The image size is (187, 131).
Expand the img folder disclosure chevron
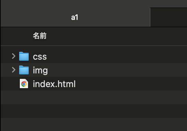tap(14, 70)
